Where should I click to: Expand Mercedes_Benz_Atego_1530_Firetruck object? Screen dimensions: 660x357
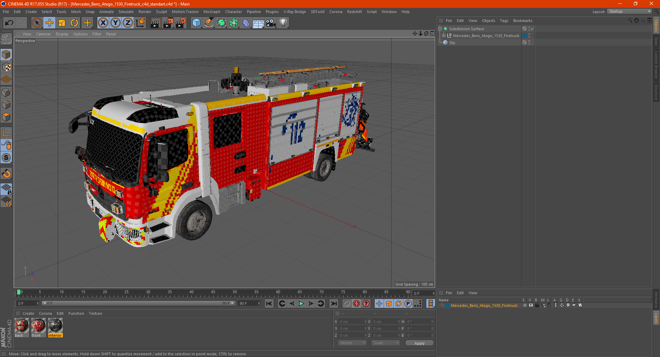tap(444, 36)
